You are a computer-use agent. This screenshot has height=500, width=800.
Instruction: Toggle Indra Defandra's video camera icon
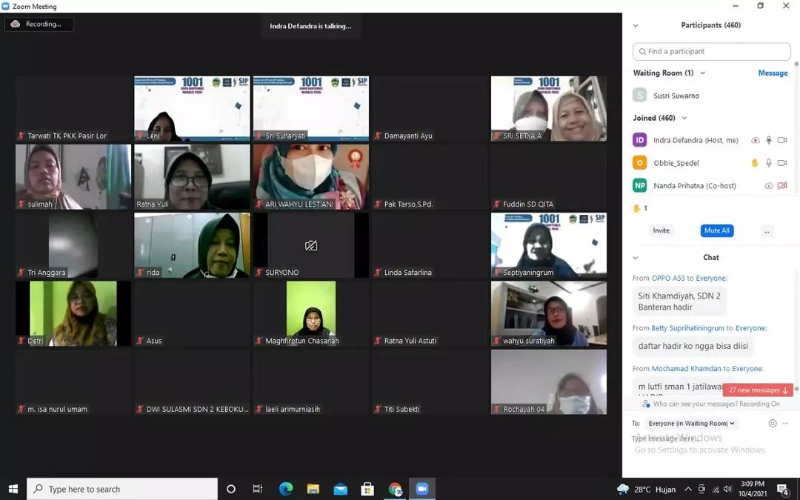(782, 140)
